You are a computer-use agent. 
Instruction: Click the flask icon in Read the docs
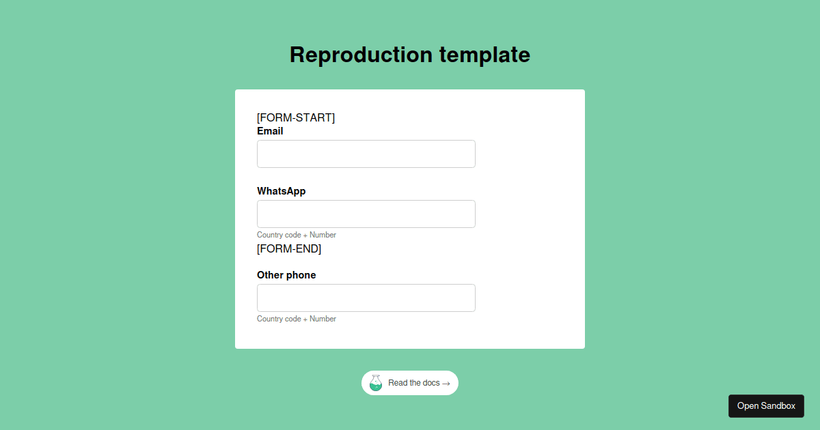pyautogui.click(x=376, y=383)
